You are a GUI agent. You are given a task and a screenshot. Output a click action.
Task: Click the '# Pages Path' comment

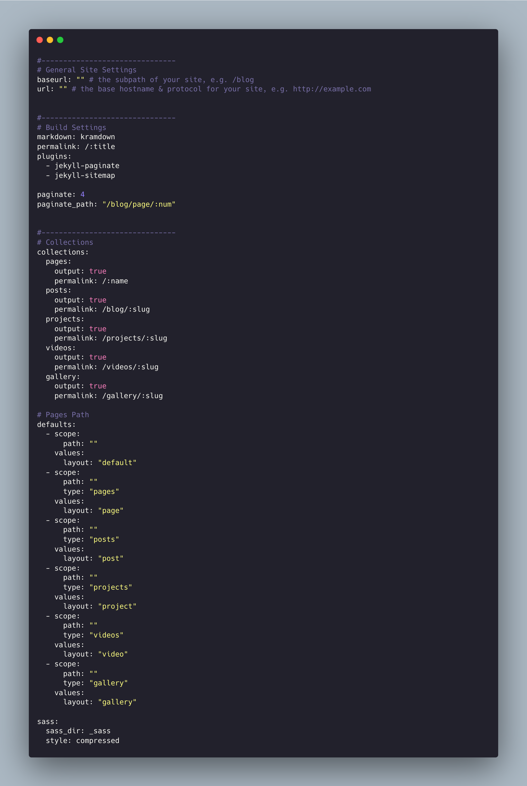click(x=63, y=415)
